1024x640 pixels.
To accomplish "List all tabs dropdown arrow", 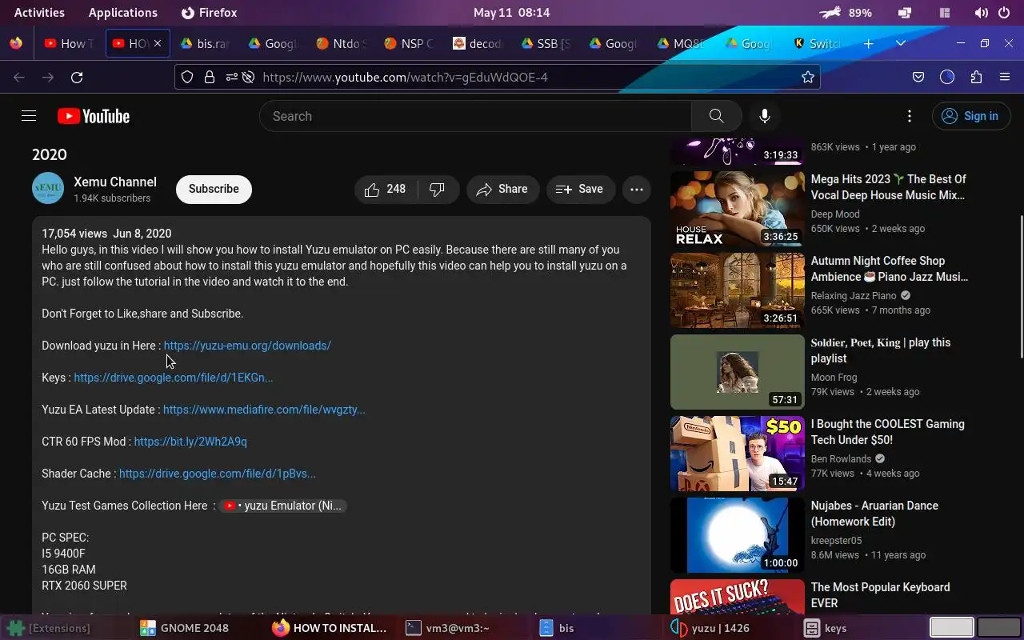I will click(901, 43).
